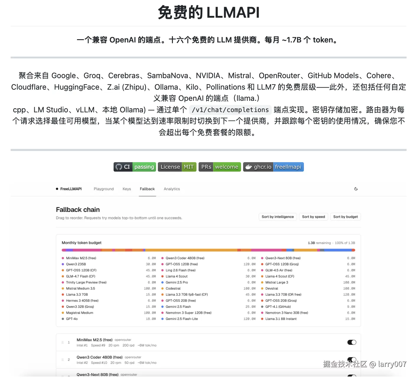416x378 pixels.
Task: Open the License MIT badge
Action: (177, 167)
